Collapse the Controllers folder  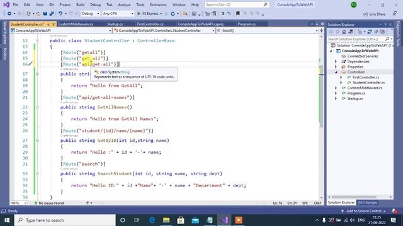coord(336,72)
